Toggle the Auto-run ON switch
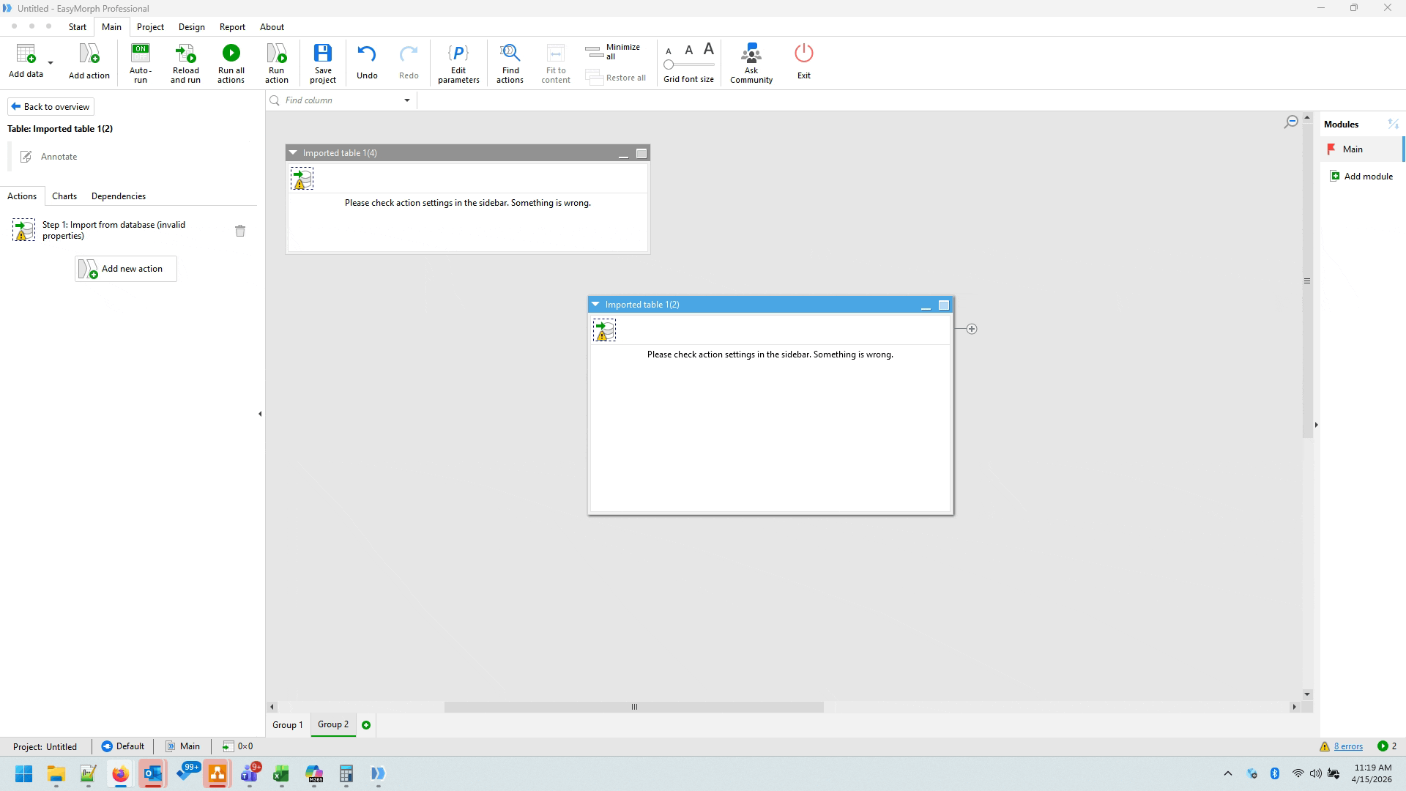Viewport: 1406px width, 791px height. pyautogui.click(x=140, y=53)
